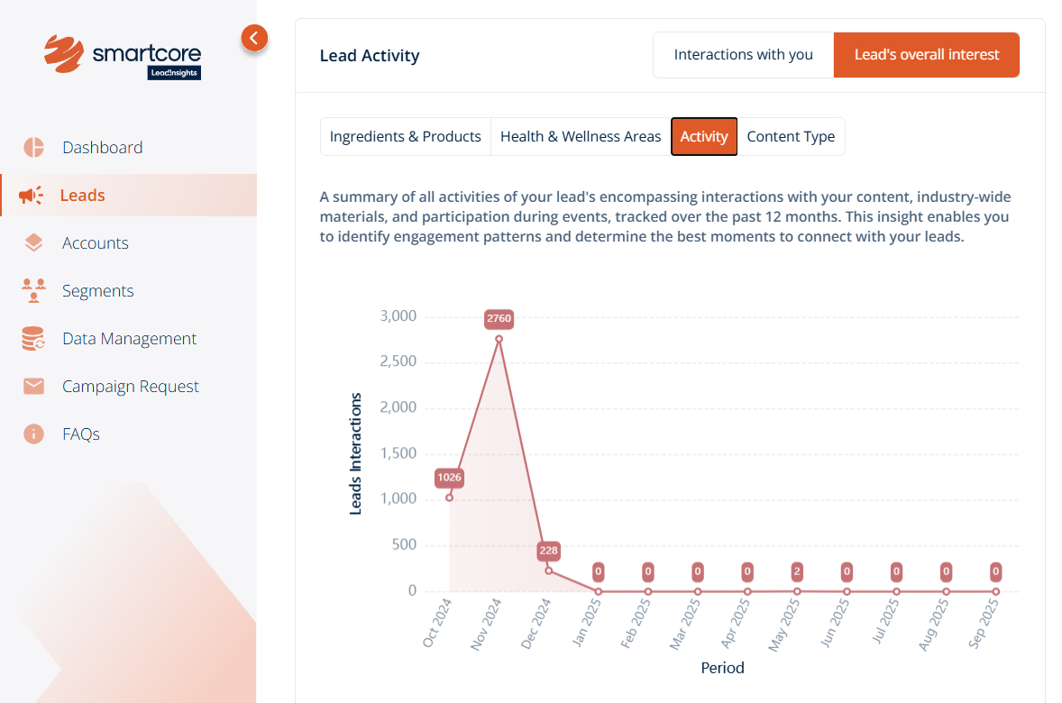Image resolution: width=1062 pixels, height=703 pixels.
Task: Switch to Interactions with you view
Action: click(x=743, y=55)
